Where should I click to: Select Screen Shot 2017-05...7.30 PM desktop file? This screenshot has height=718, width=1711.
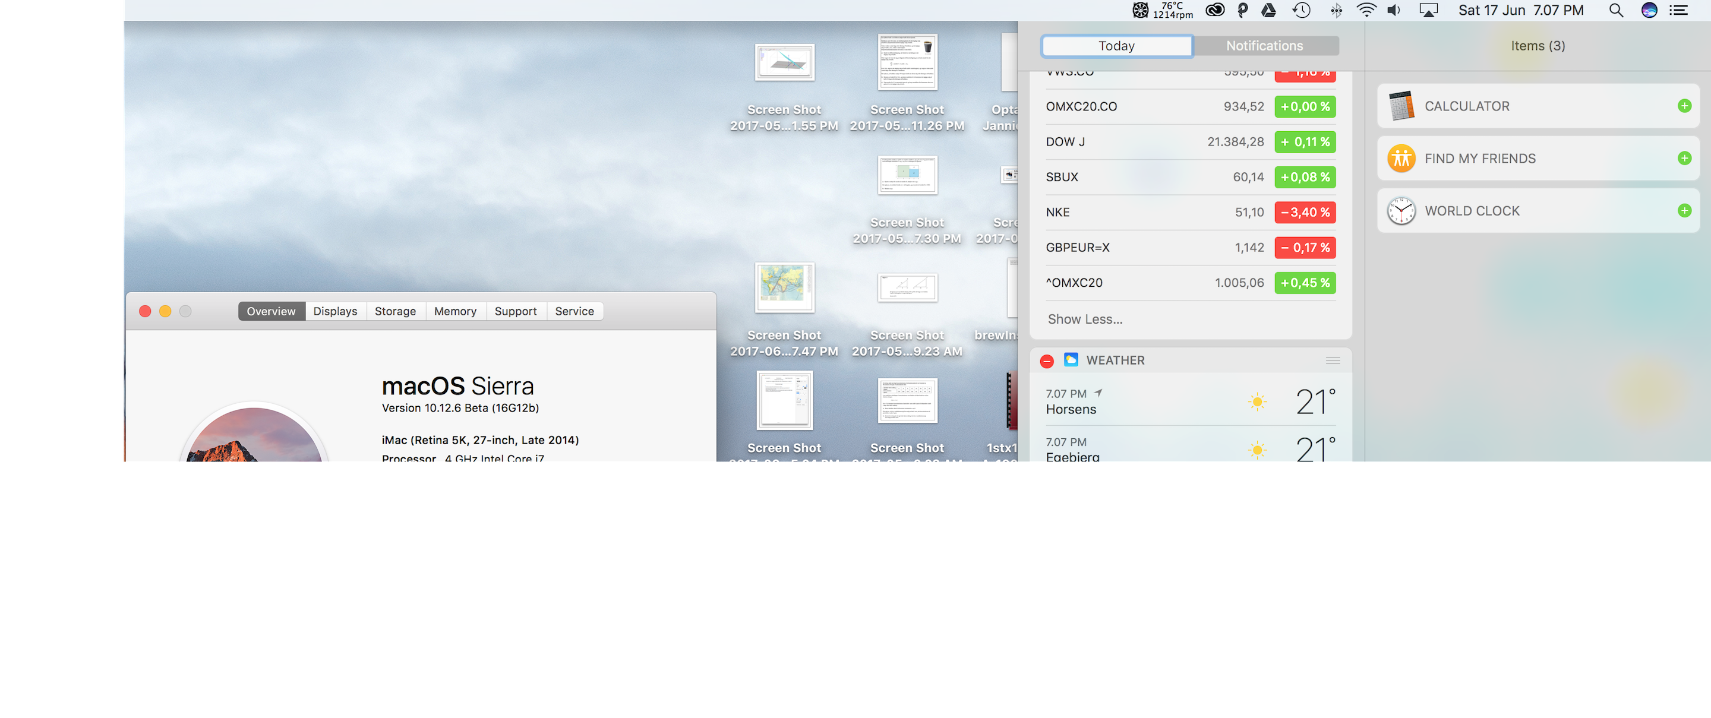pyautogui.click(x=907, y=175)
